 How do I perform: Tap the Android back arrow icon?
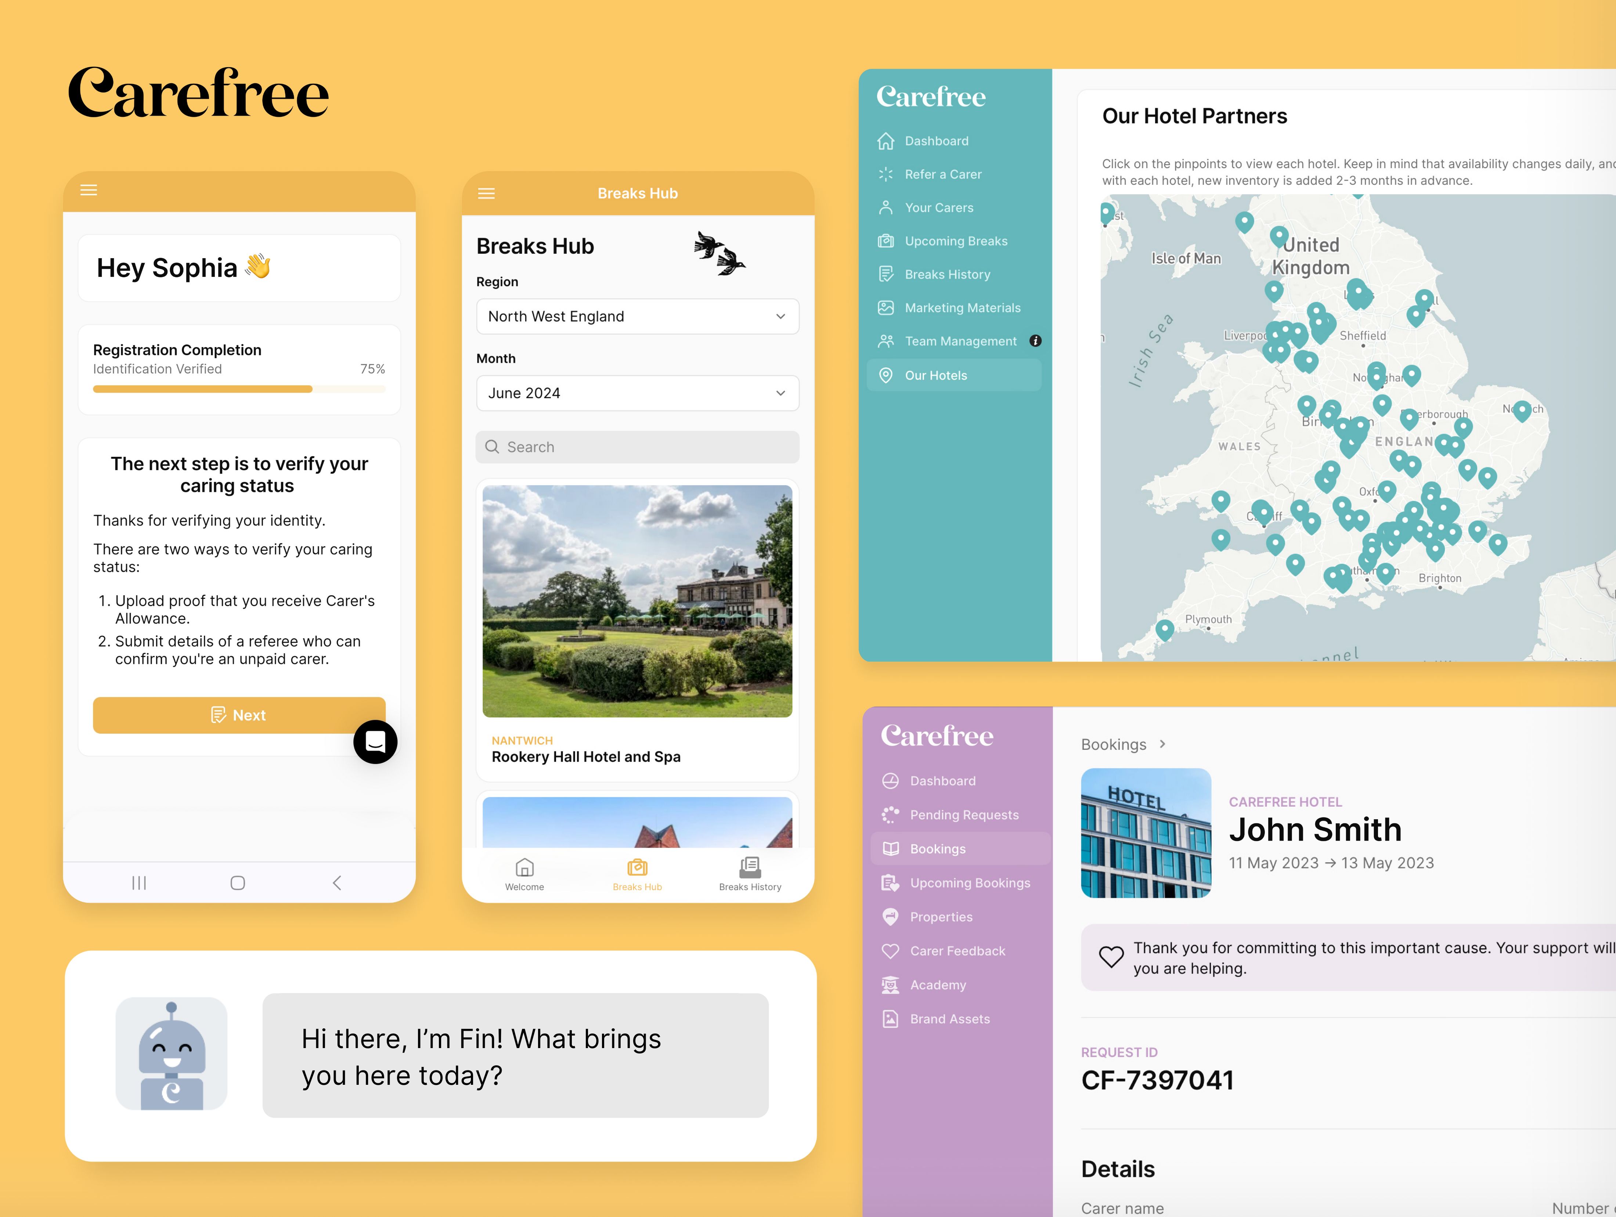(337, 883)
